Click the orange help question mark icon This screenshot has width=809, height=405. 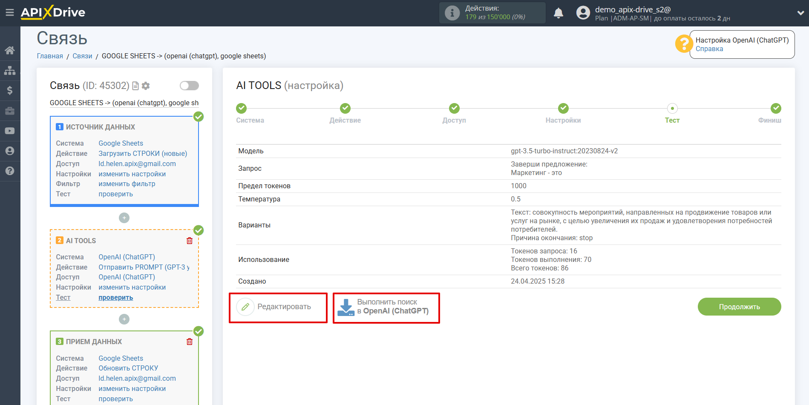[x=684, y=44]
